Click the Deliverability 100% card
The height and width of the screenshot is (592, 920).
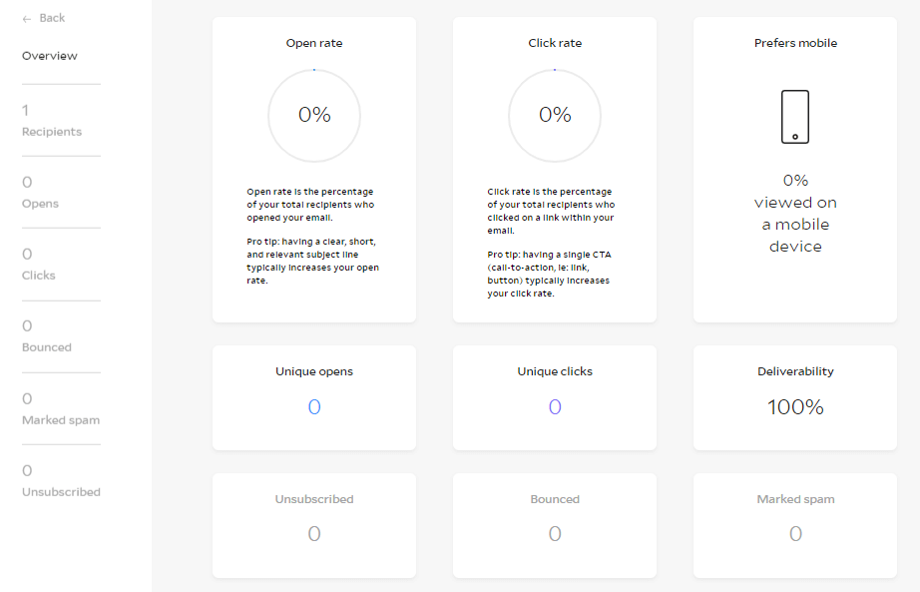795,397
